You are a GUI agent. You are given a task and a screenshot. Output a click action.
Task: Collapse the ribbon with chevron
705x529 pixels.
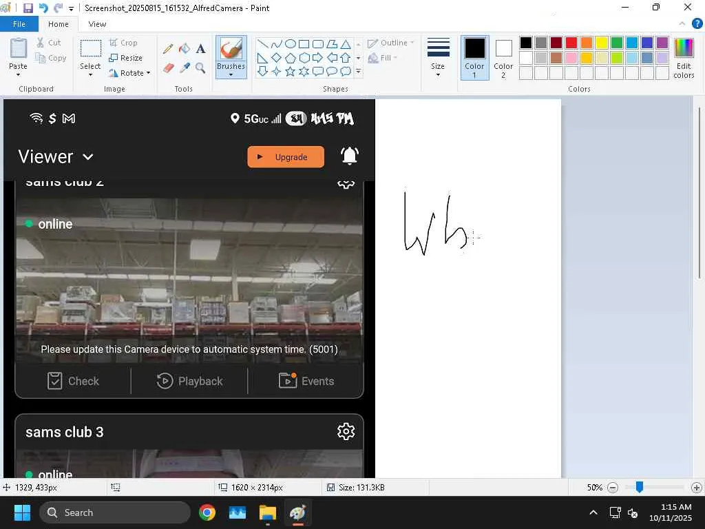pos(682,24)
